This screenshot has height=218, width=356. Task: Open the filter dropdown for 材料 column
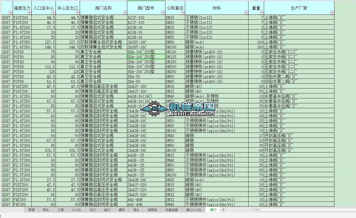click(246, 12)
